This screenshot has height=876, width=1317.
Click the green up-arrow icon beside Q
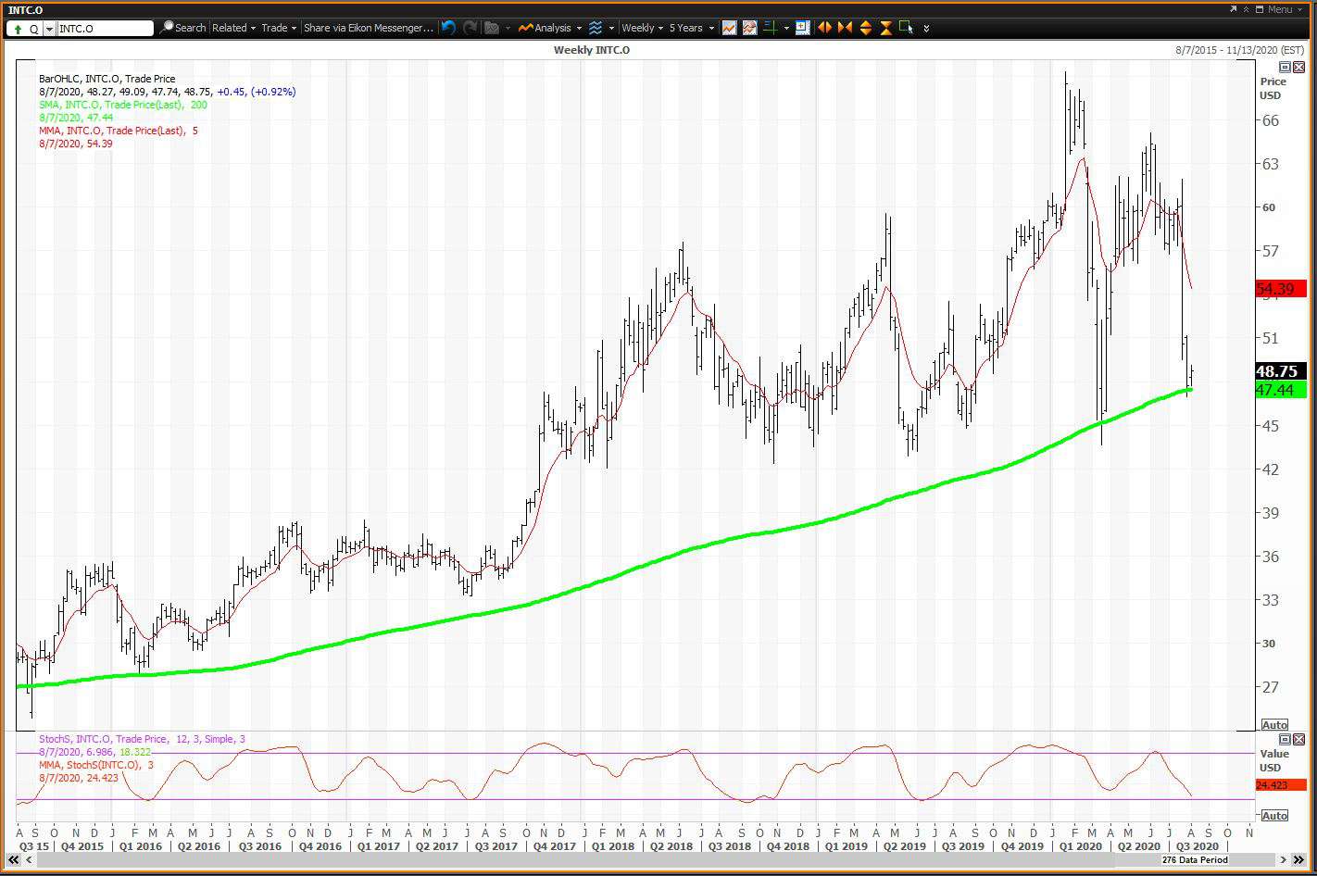[18, 29]
